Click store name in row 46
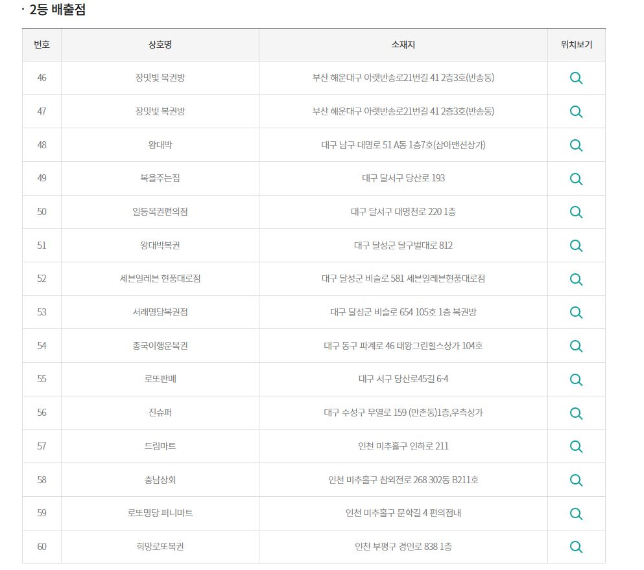Viewport: 644px width, 570px height. [x=160, y=78]
